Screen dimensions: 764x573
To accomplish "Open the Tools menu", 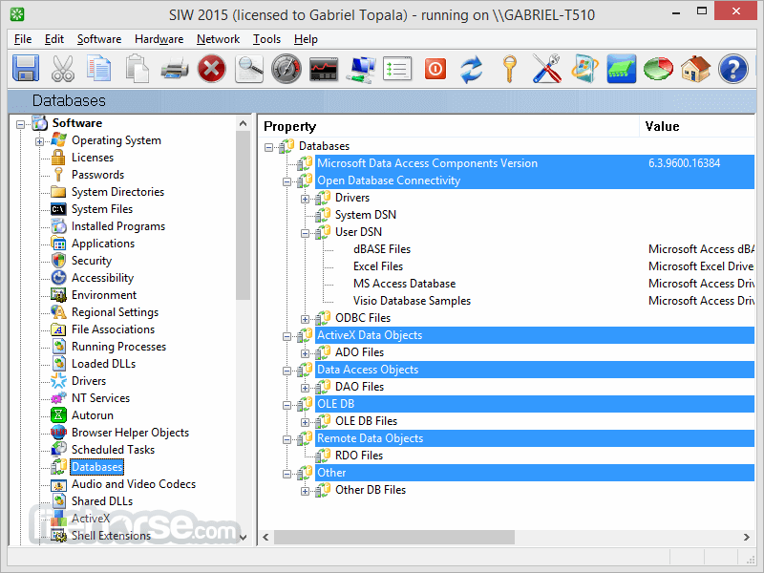I will 266,39.
